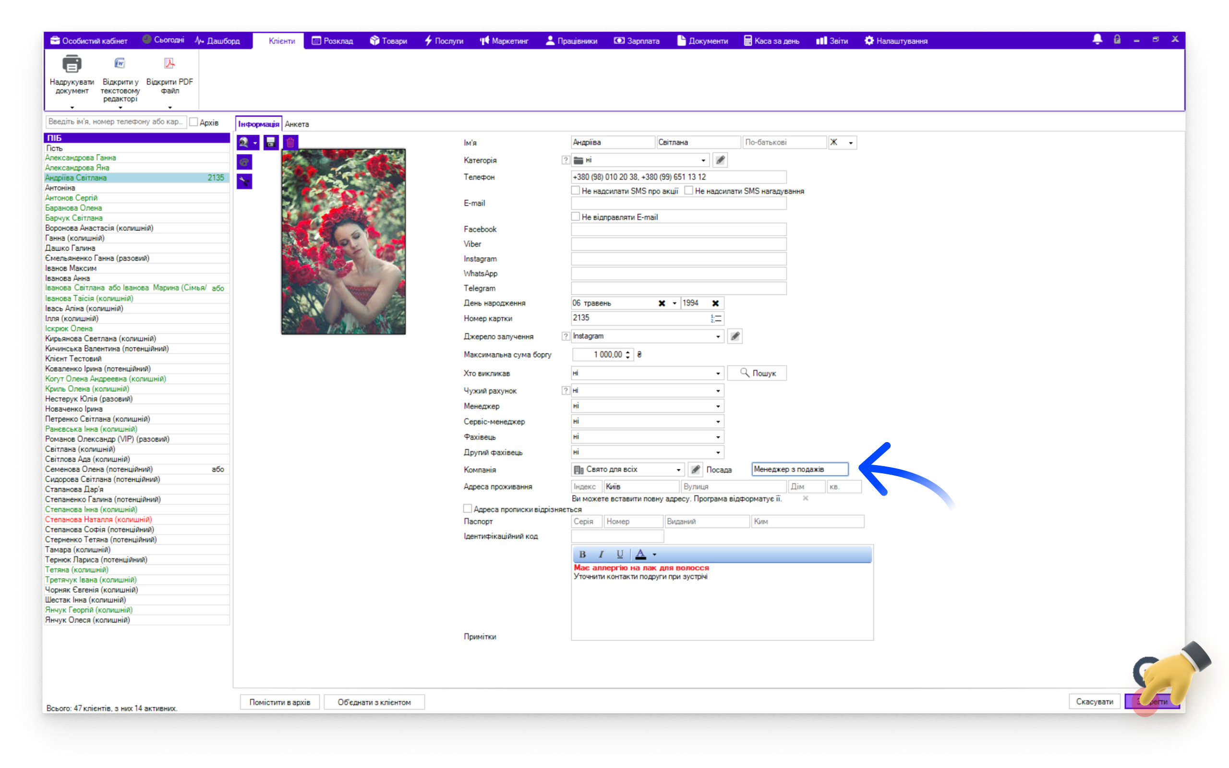Click Помістити в архів button

[280, 702]
